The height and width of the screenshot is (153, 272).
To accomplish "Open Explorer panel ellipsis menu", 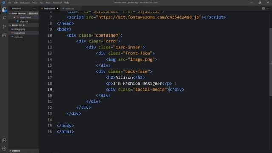I will [35, 8].
